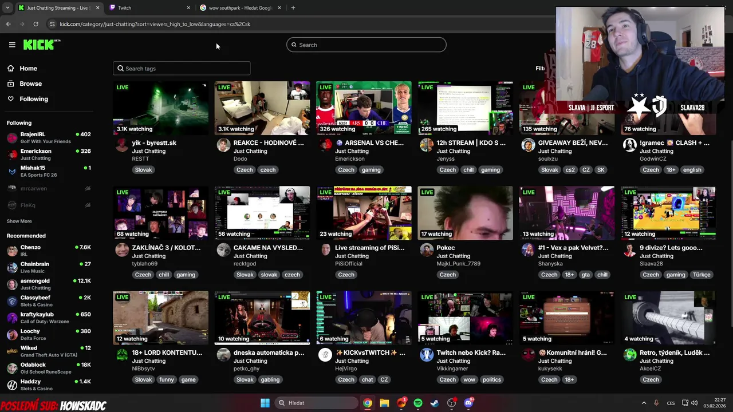
Task: Click the Türkçe tag under Slaava28
Action: [702, 275]
